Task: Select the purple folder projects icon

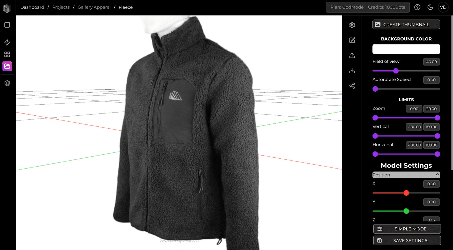Action: 7,66
